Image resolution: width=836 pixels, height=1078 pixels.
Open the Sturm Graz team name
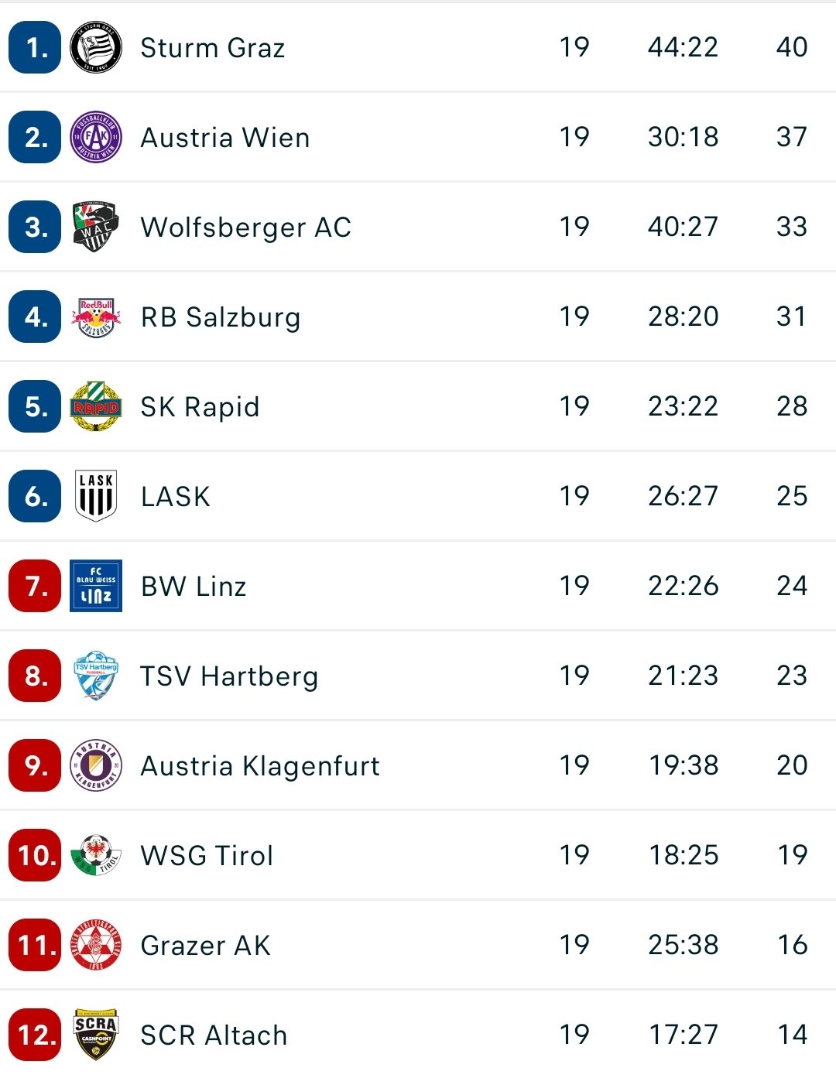click(213, 48)
